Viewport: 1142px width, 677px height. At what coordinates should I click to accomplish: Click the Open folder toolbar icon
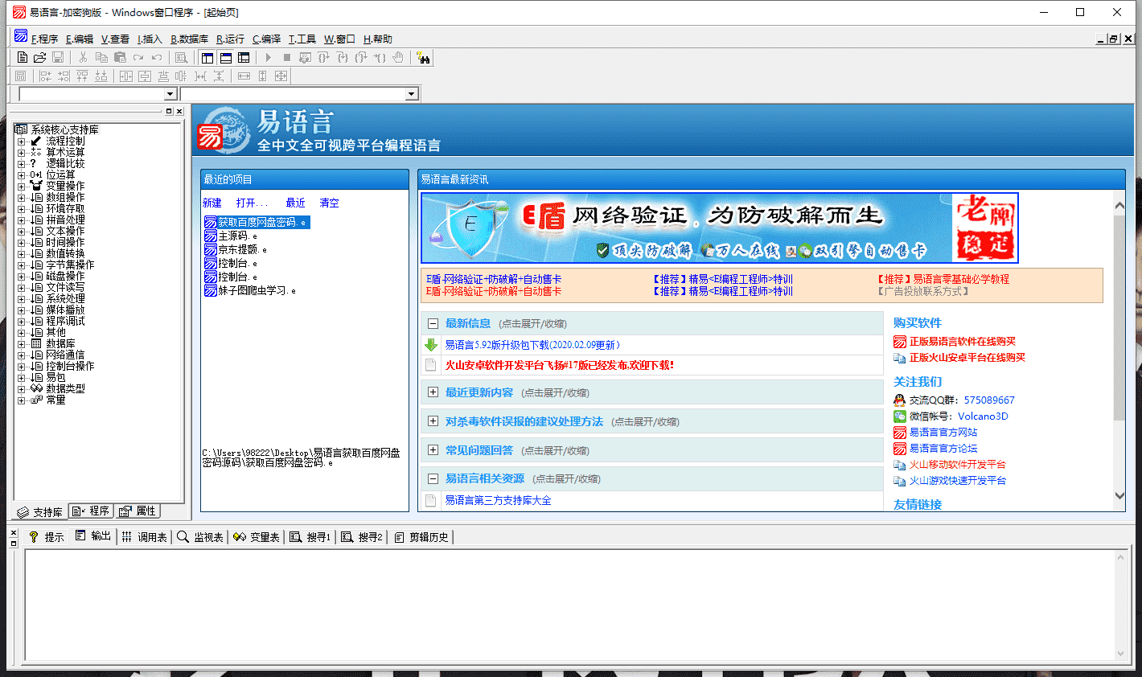39,57
